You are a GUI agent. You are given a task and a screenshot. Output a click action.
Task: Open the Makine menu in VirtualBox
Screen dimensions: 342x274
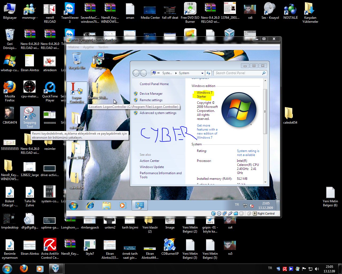pyautogui.click(x=73, y=47)
